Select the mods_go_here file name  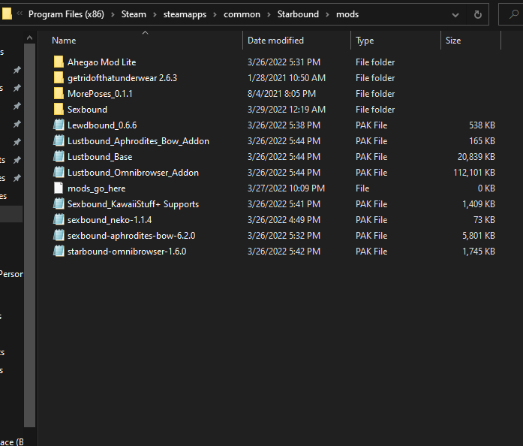point(96,188)
